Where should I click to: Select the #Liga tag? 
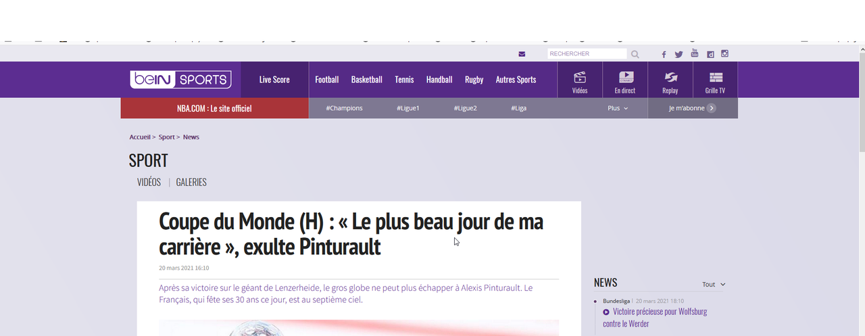click(519, 108)
